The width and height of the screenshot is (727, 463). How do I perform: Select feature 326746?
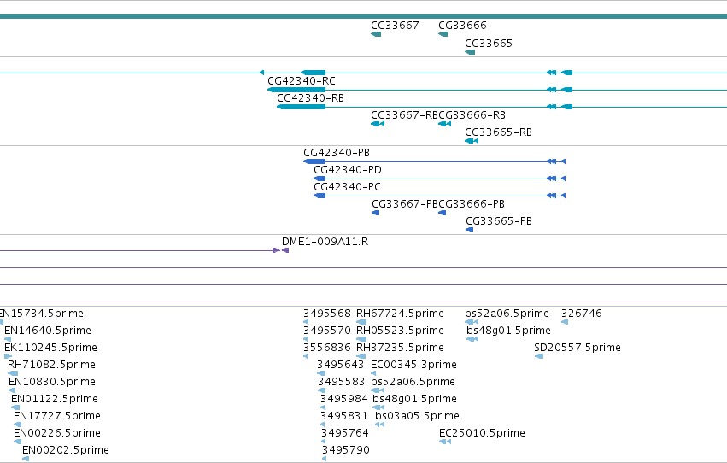click(582, 314)
